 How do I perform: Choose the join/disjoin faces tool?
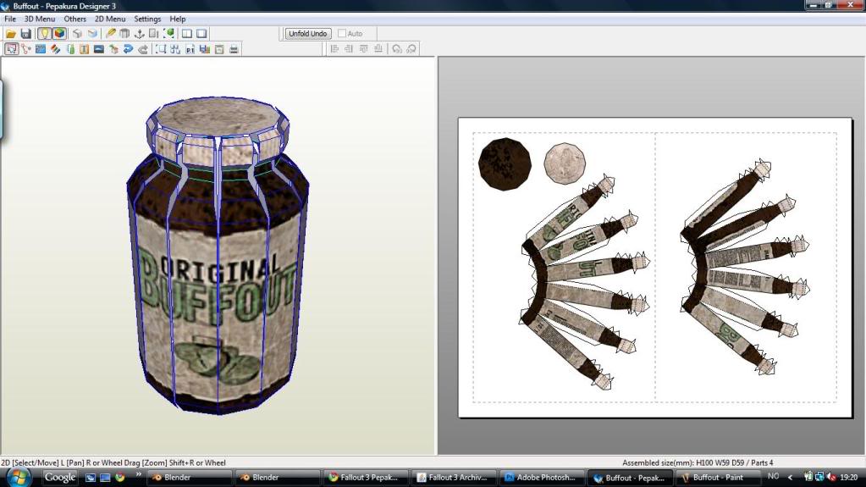(26, 49)
